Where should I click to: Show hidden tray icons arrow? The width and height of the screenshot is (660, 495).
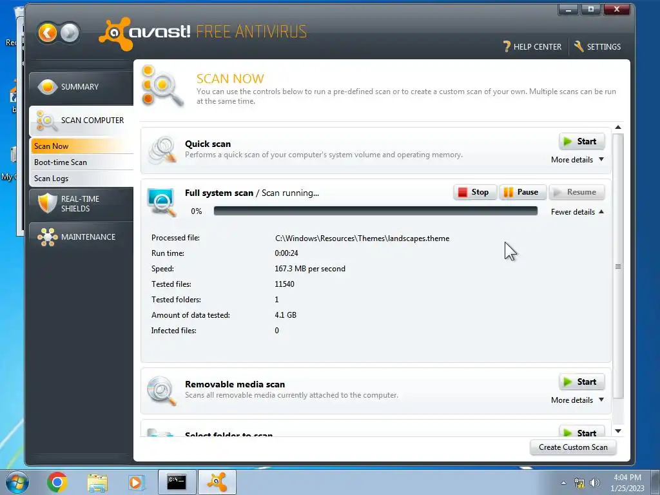(563, 483)
